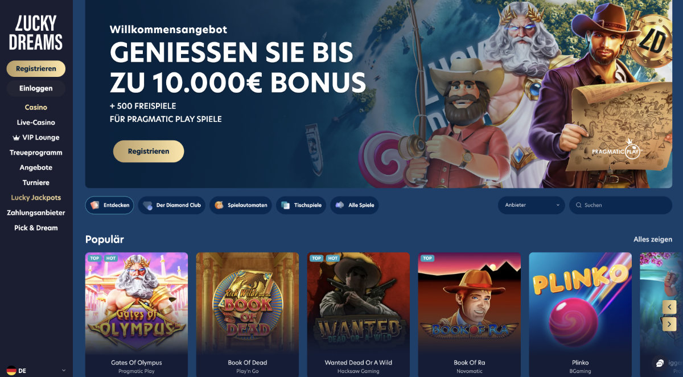The image size is (683, 377).
Task: Click the search magnifier icon
Action: [x=578, y=205]
